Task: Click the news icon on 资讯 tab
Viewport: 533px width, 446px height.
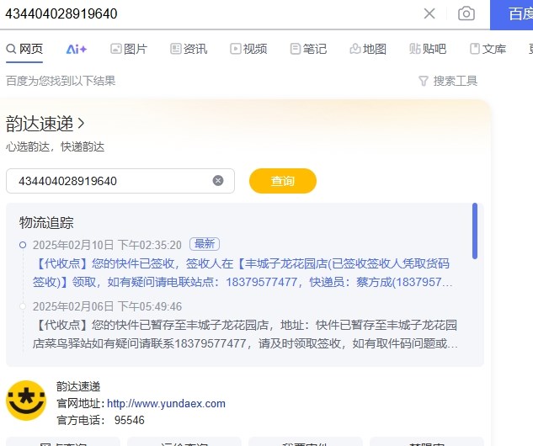Action: [176, 49]
